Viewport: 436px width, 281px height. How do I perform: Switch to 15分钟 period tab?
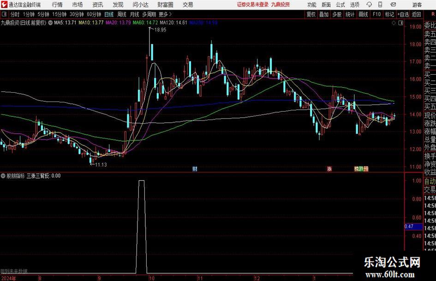point(60,14)
